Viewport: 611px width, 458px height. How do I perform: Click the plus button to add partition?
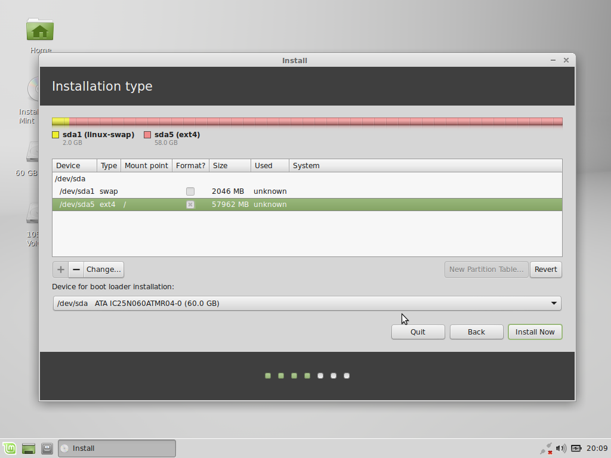point(60,270)
